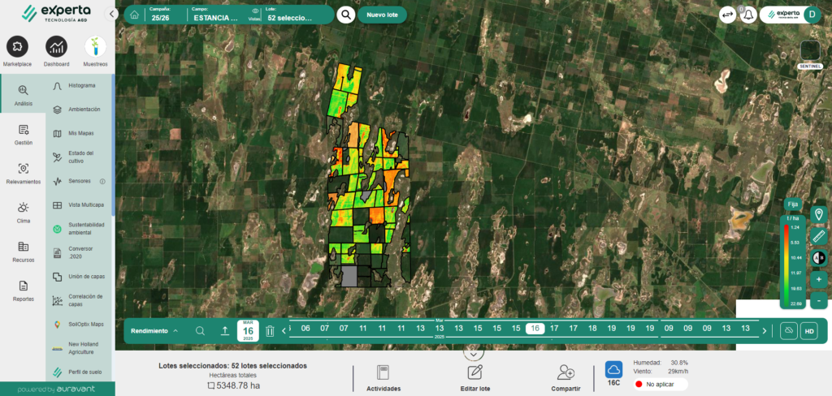
Task: Select the Gestión sidebar tab
Action: point(23,135)
